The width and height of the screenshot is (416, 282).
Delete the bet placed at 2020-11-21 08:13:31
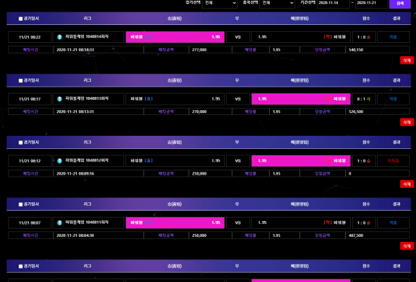tap(407, 122)
